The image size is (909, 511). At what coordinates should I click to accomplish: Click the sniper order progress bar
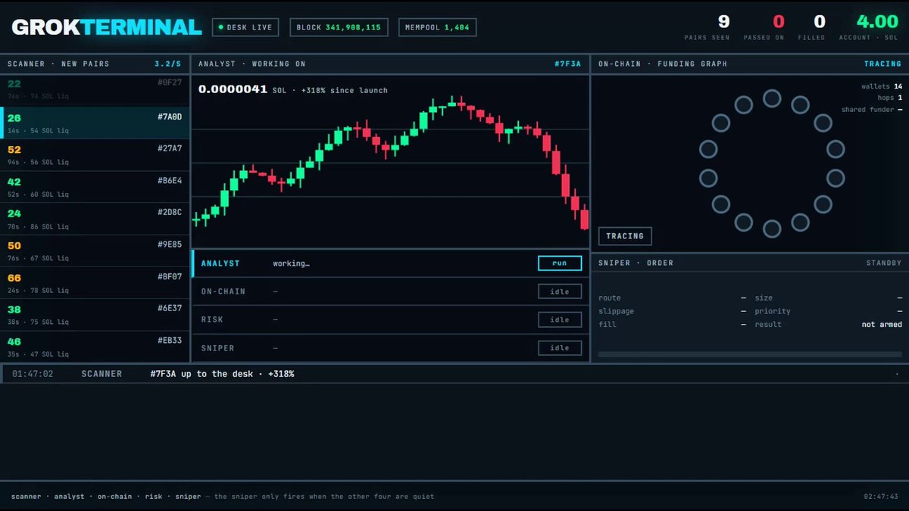750,354
